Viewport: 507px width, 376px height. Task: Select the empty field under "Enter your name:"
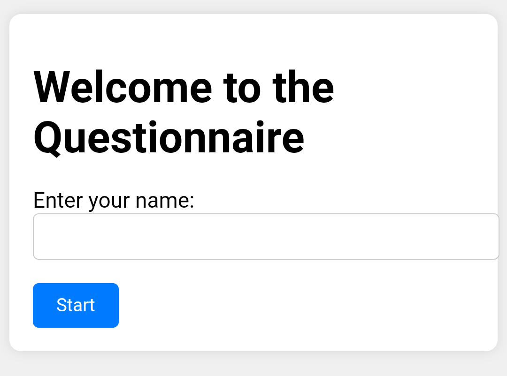[x=266, y=236]
